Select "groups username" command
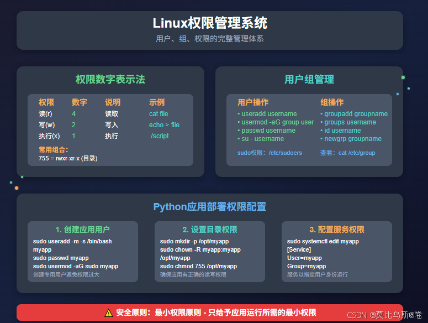Viewport: 428px width, 323px height. (x=348, y=122)
